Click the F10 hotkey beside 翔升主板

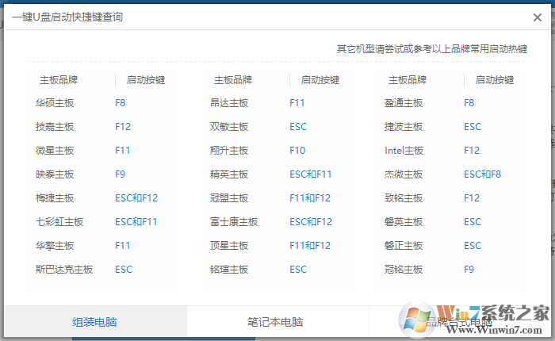[297, 151]
